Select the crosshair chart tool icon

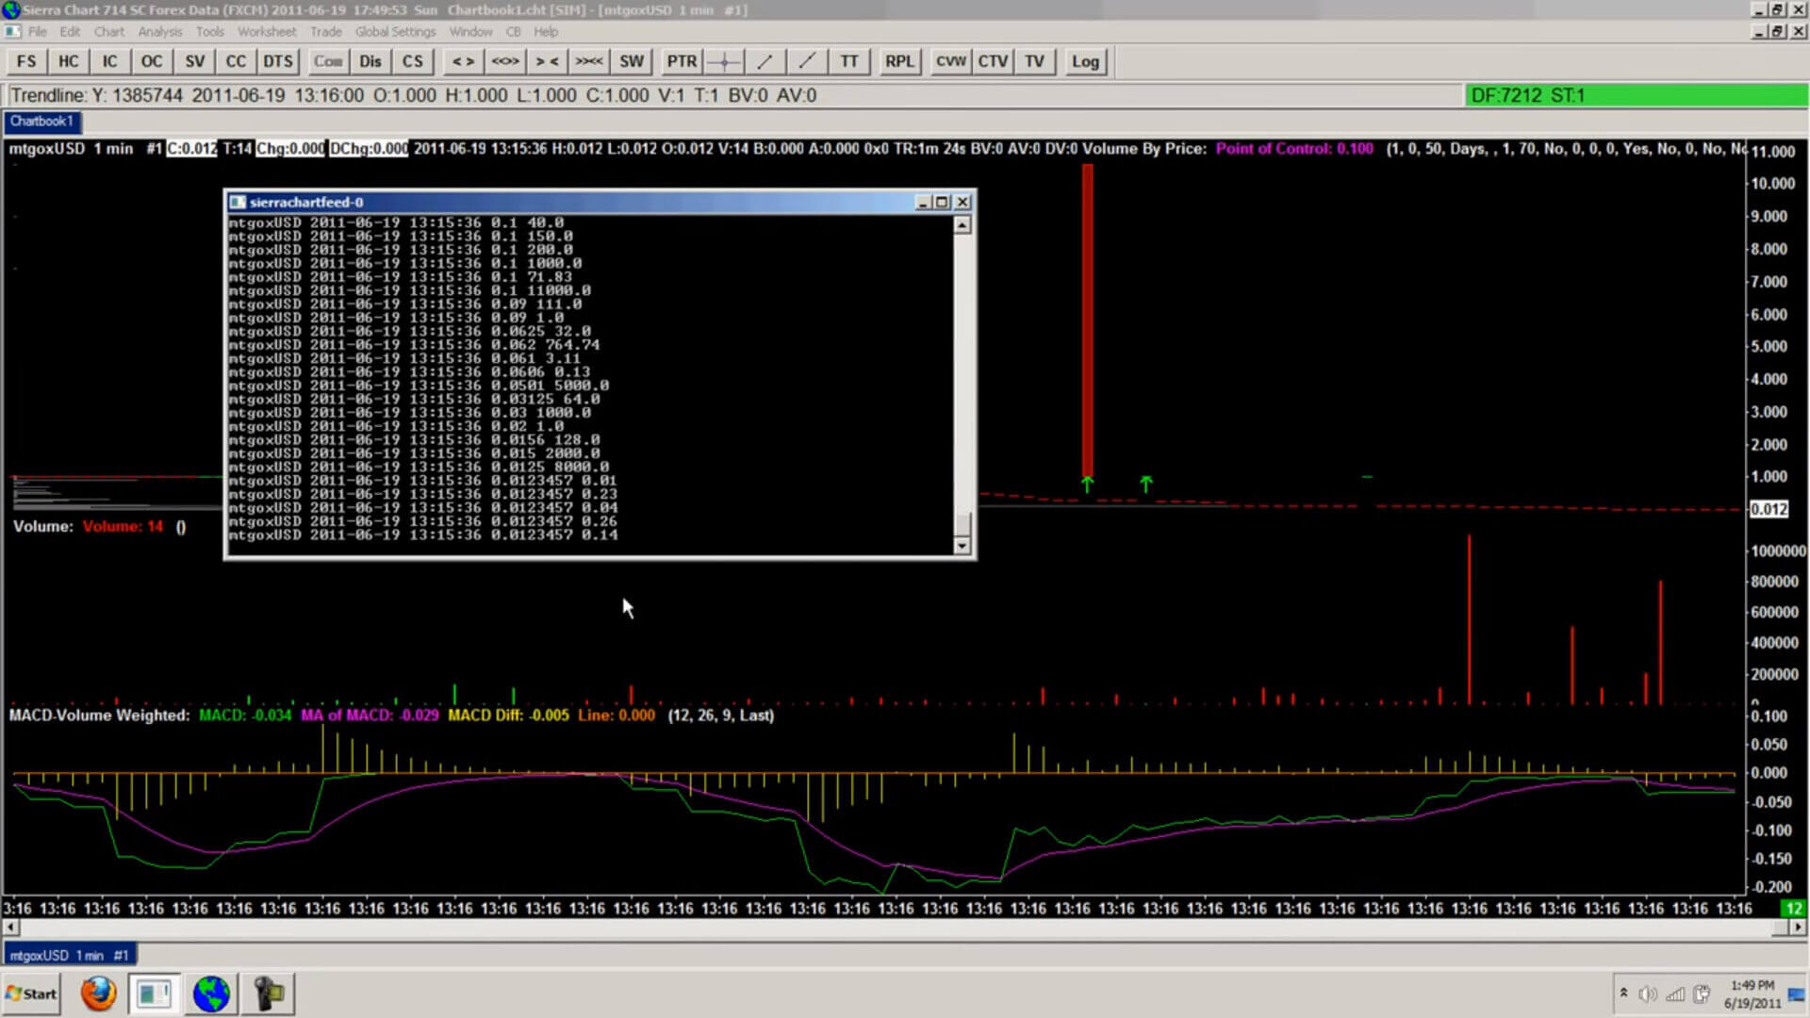[x=724, y=61]
